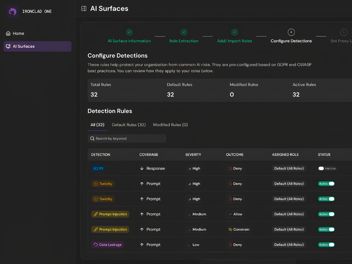This screenshot has width=352, height=264.
Task: Click the Role Extraction step checkmark
Action: click(x=184, y=32)
